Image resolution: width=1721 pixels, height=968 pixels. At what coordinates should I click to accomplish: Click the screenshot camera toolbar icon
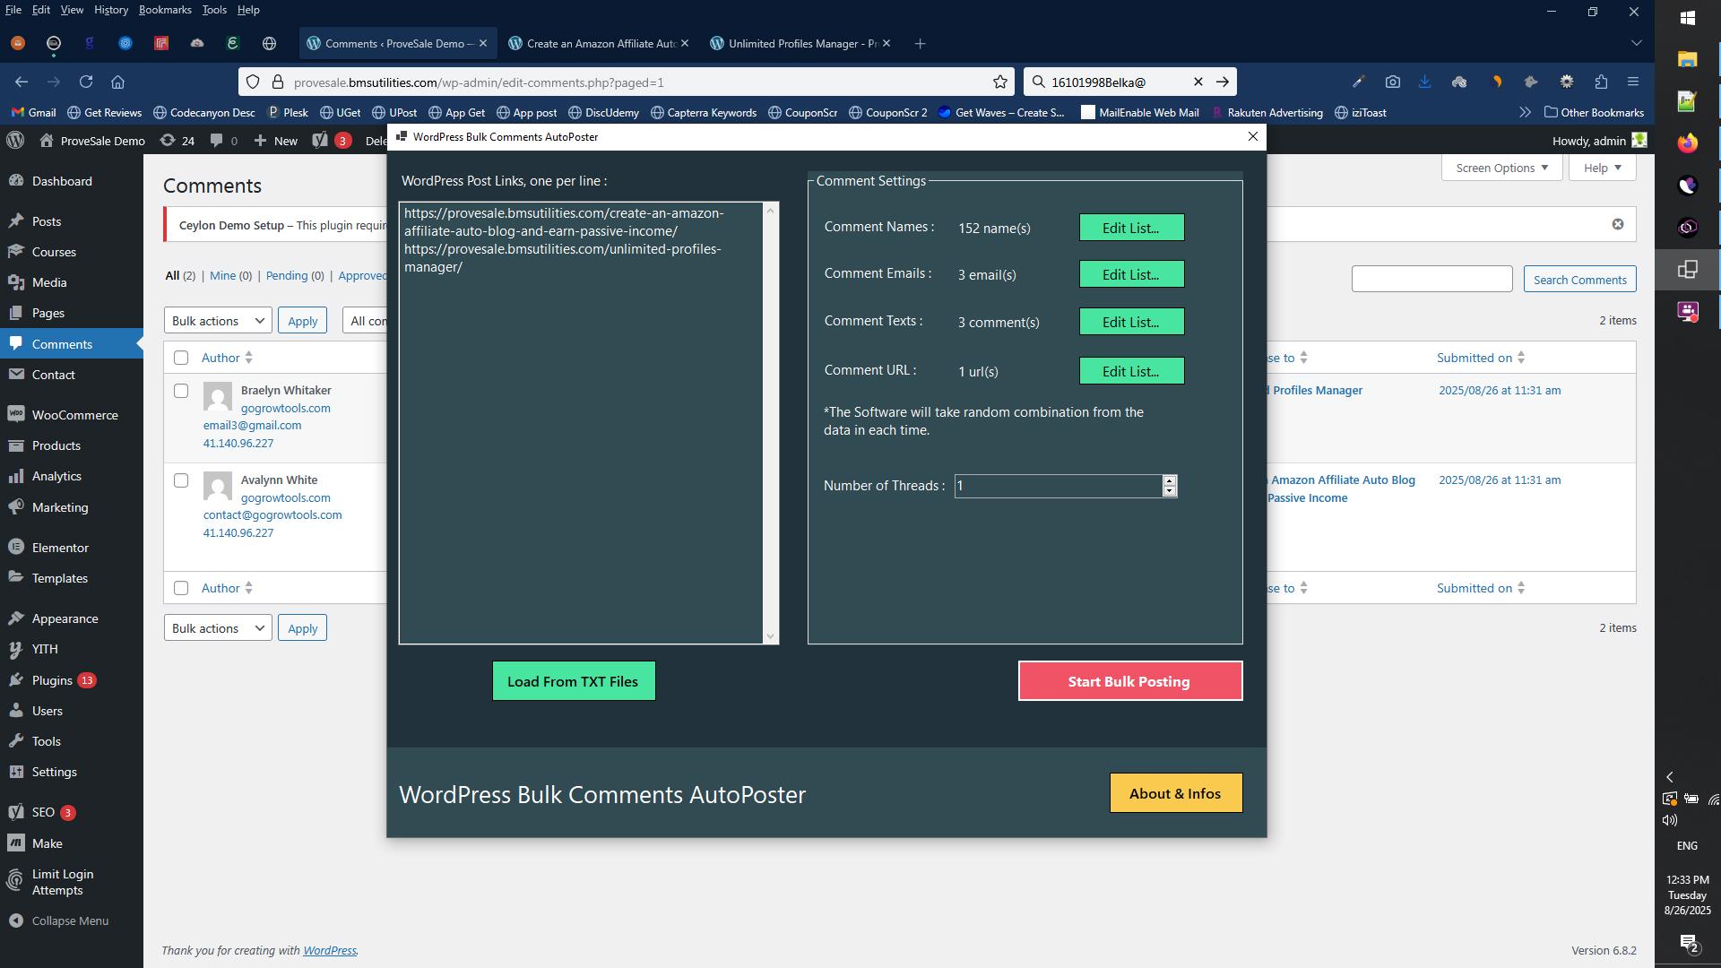1392,82
